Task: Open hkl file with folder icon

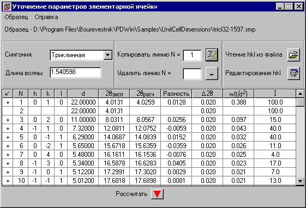Action: coord(293,55)
